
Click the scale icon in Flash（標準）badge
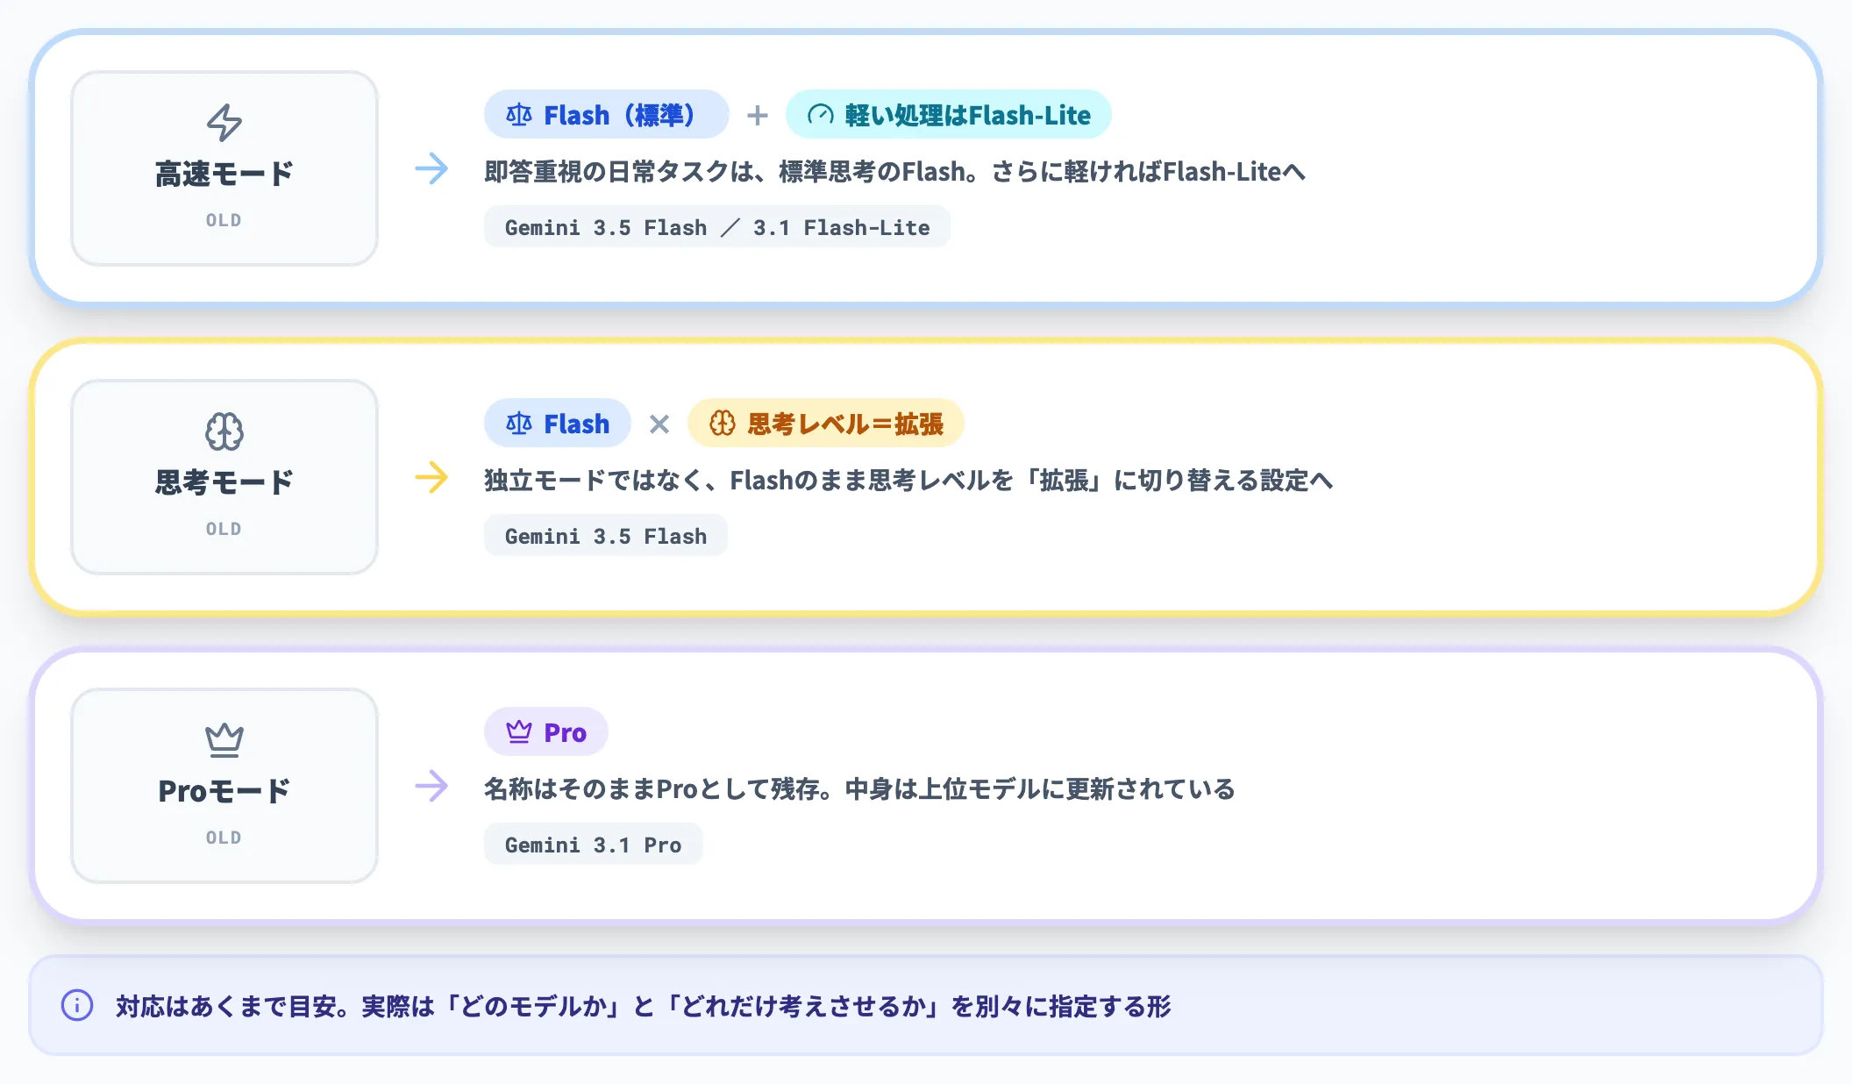point(519,115)
